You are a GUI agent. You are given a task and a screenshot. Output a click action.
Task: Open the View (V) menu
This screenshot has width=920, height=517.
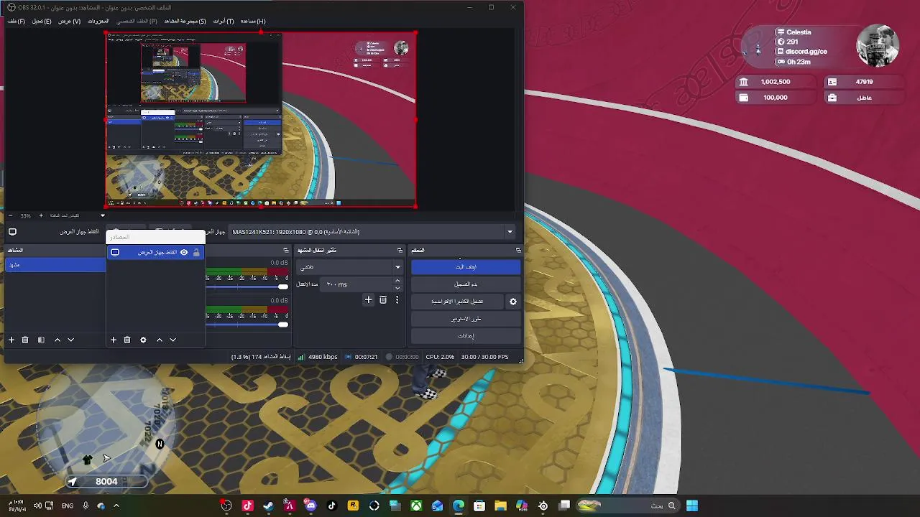pos(70,21)
